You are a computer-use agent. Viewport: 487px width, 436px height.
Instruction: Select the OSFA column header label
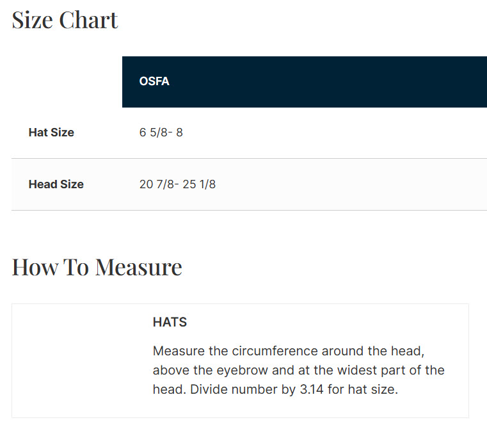154,82
